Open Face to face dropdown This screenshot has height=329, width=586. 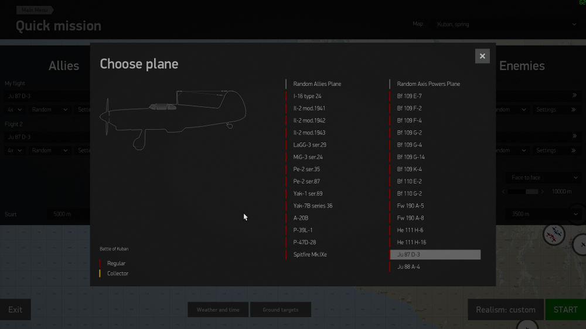(544, 178)
